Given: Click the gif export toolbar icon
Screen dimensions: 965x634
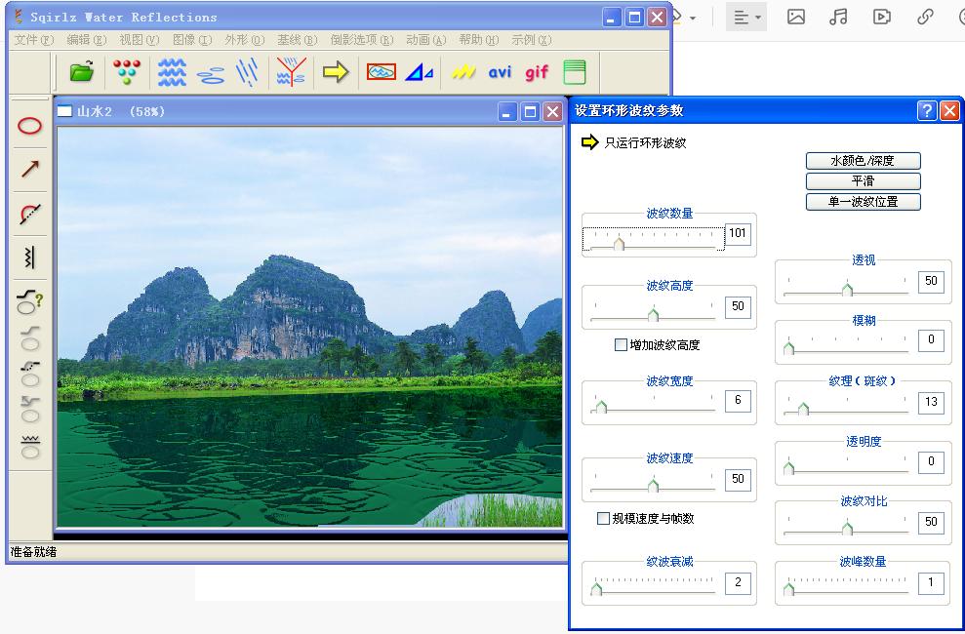Looking at the screenshot, I should pyautogui.click(x=537, y=72).
